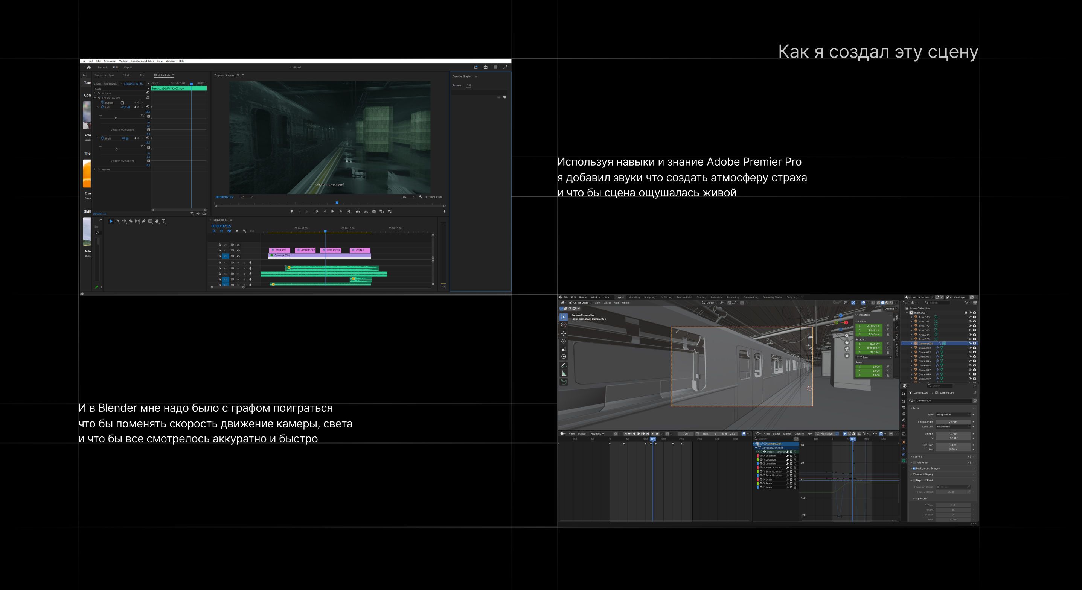This screenshot has width=1082, height=590.
Task: Select Blender Cursor tool
Action: (x=564, y=325)
